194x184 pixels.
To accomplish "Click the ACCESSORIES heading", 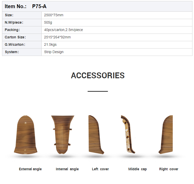I will click(98, 75).
